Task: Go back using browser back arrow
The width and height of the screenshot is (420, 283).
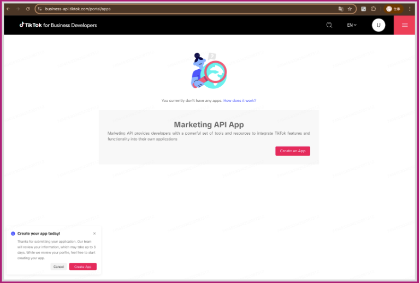Action: 8,9
